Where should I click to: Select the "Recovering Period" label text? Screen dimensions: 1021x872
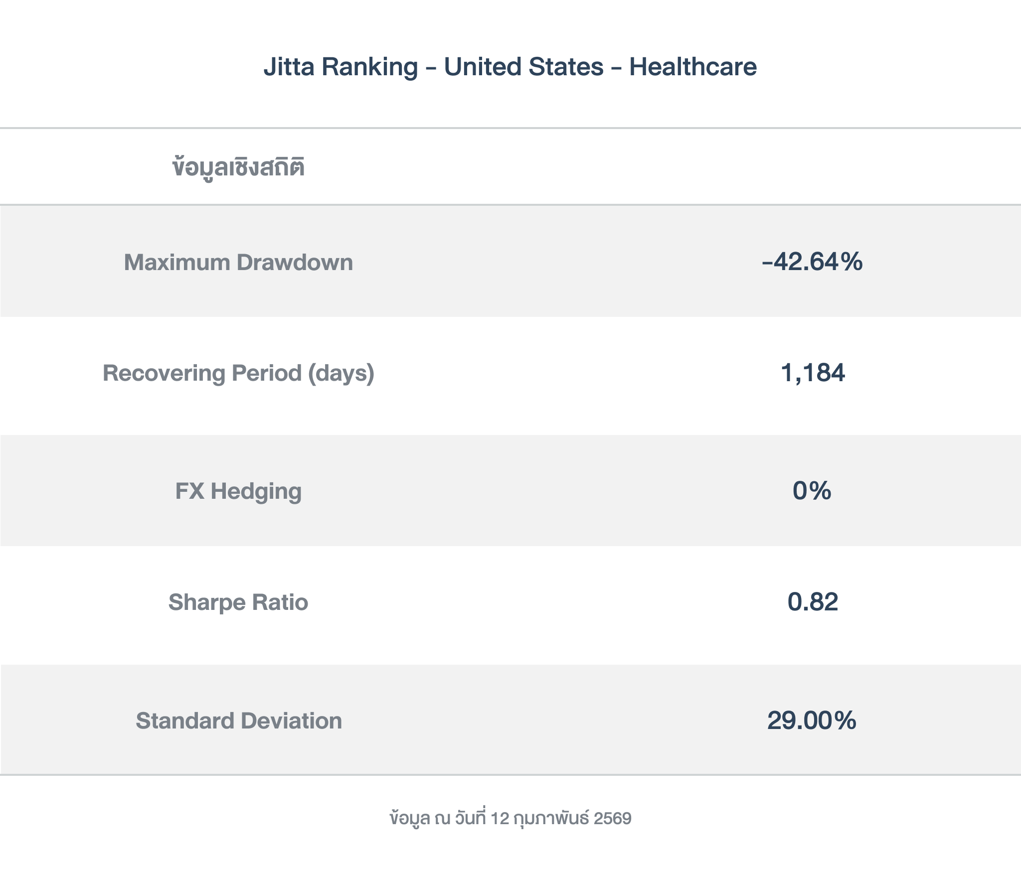coord(202,373)
